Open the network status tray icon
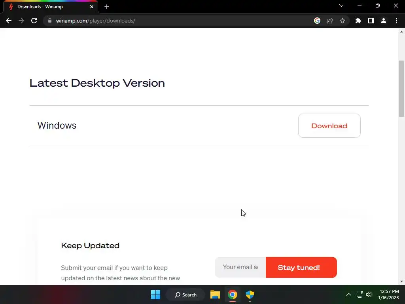 [x=360, y=294]
